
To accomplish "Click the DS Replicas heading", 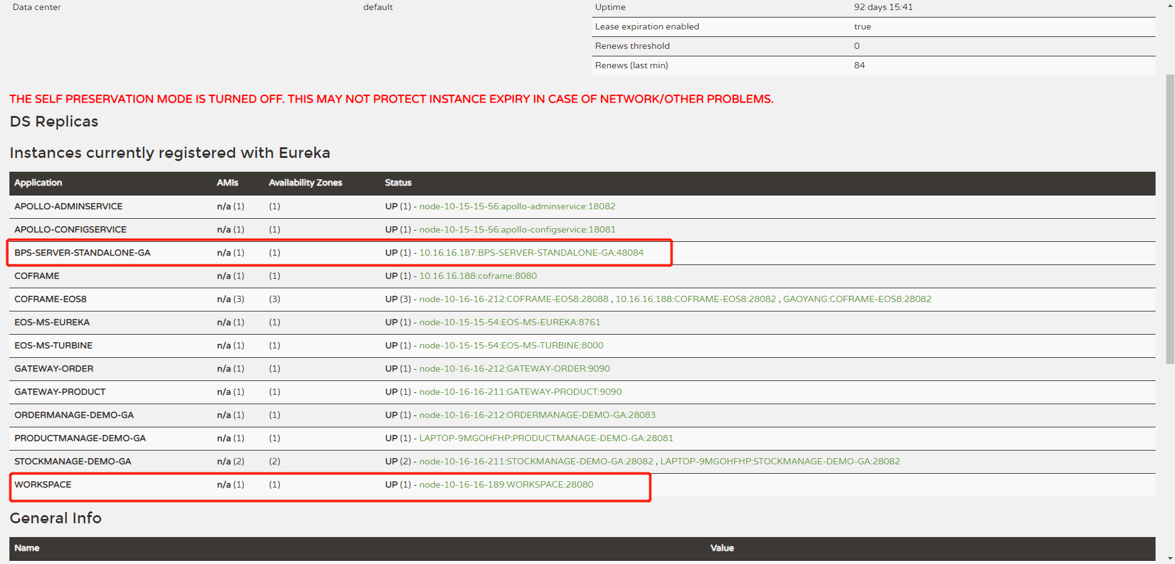I will click(54, 122).
